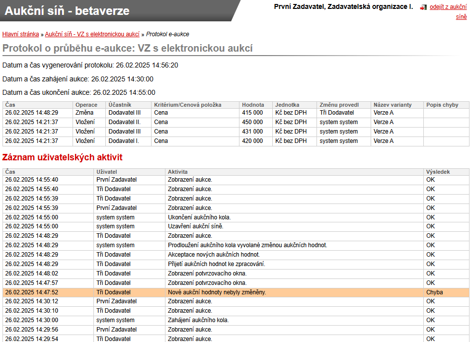Click the 'Účastník' column header
472x342 pixels.
point(120,105)
